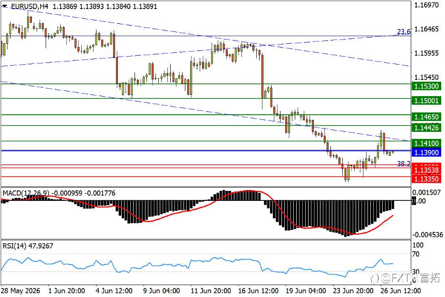Select the green 1.15300 price level label
Image resolution: width=445 pixels, height=297 pixels.
[x=426, y=86]
